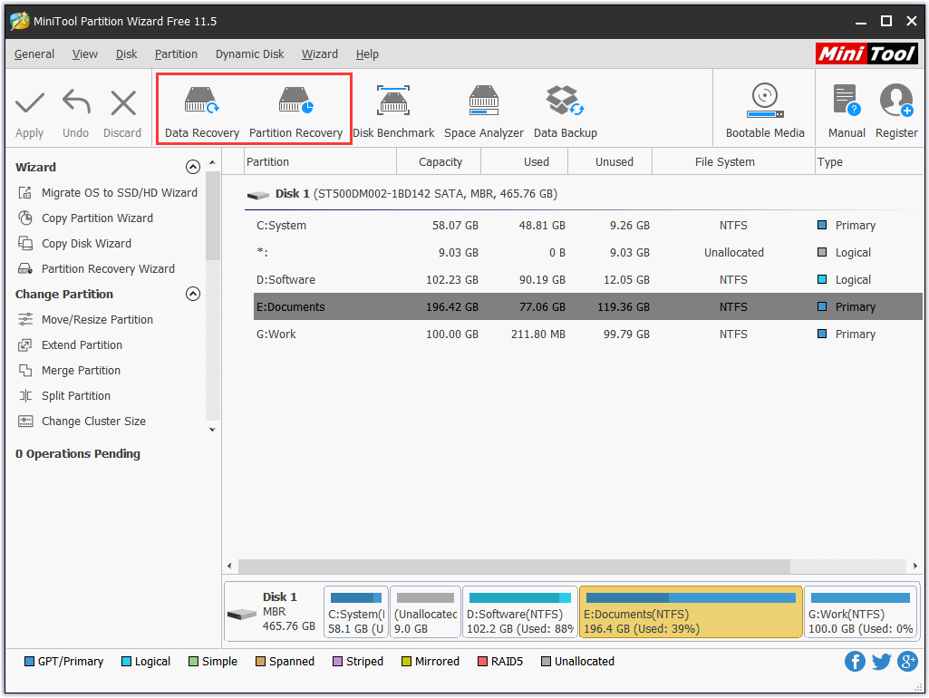Image resolution: width=929 pixels, height=698 pixels.
Task: Sort by Used column header
Action: 525,161
